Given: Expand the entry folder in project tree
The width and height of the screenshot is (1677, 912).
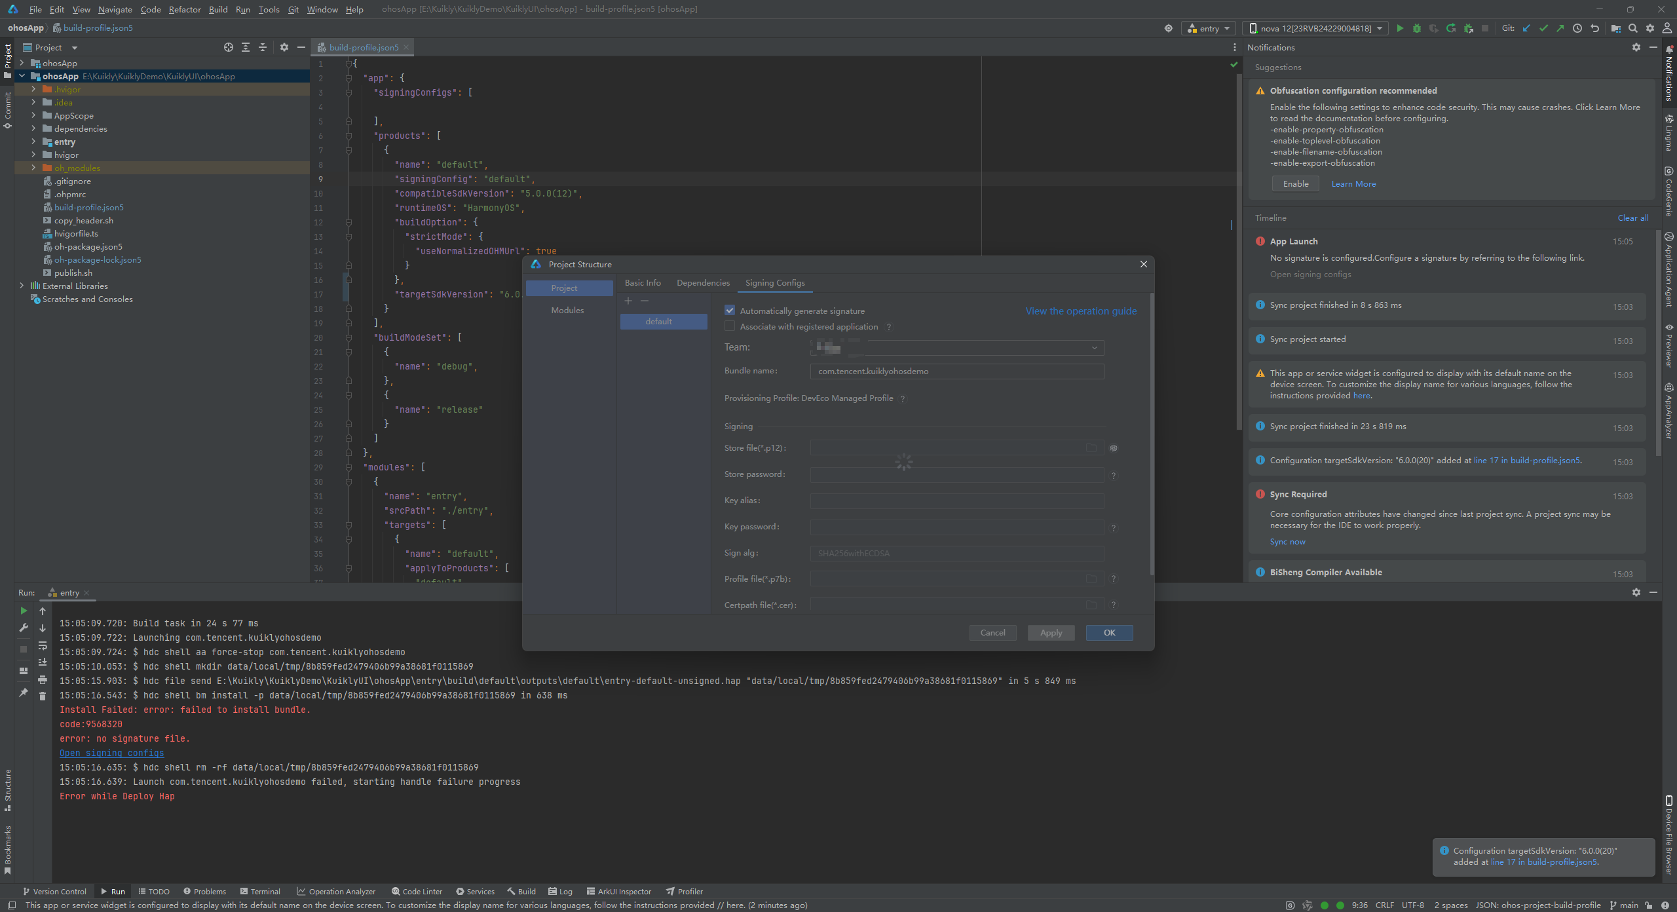Looking at the screenshot, I should tap(33, 142).
